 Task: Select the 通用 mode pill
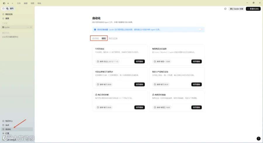click(10, 8)
